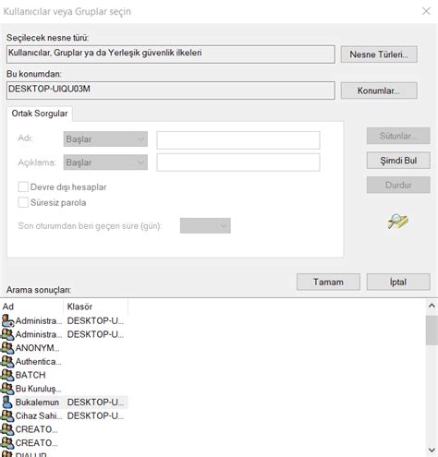Click the ANONYM... group icon
Image resolution: width=438 pixels, height=457 pixels.
pyautogui.click(x=7, y=348)
